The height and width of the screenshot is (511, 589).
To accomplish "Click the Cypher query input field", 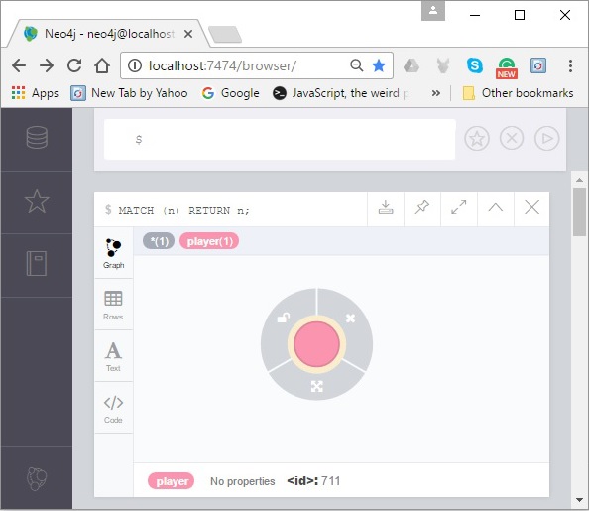I will 280,140.
